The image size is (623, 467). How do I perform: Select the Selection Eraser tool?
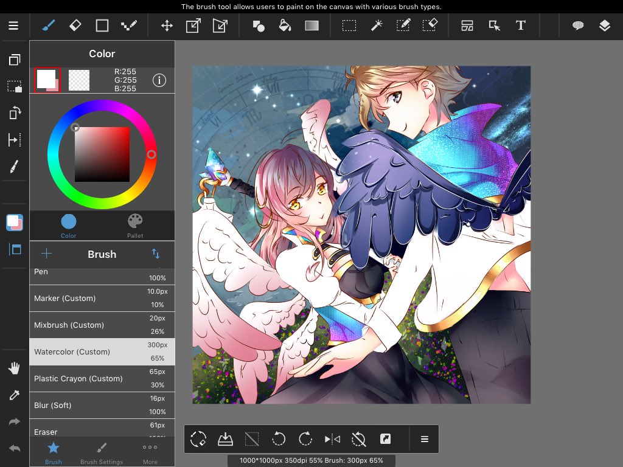point(430,25)
